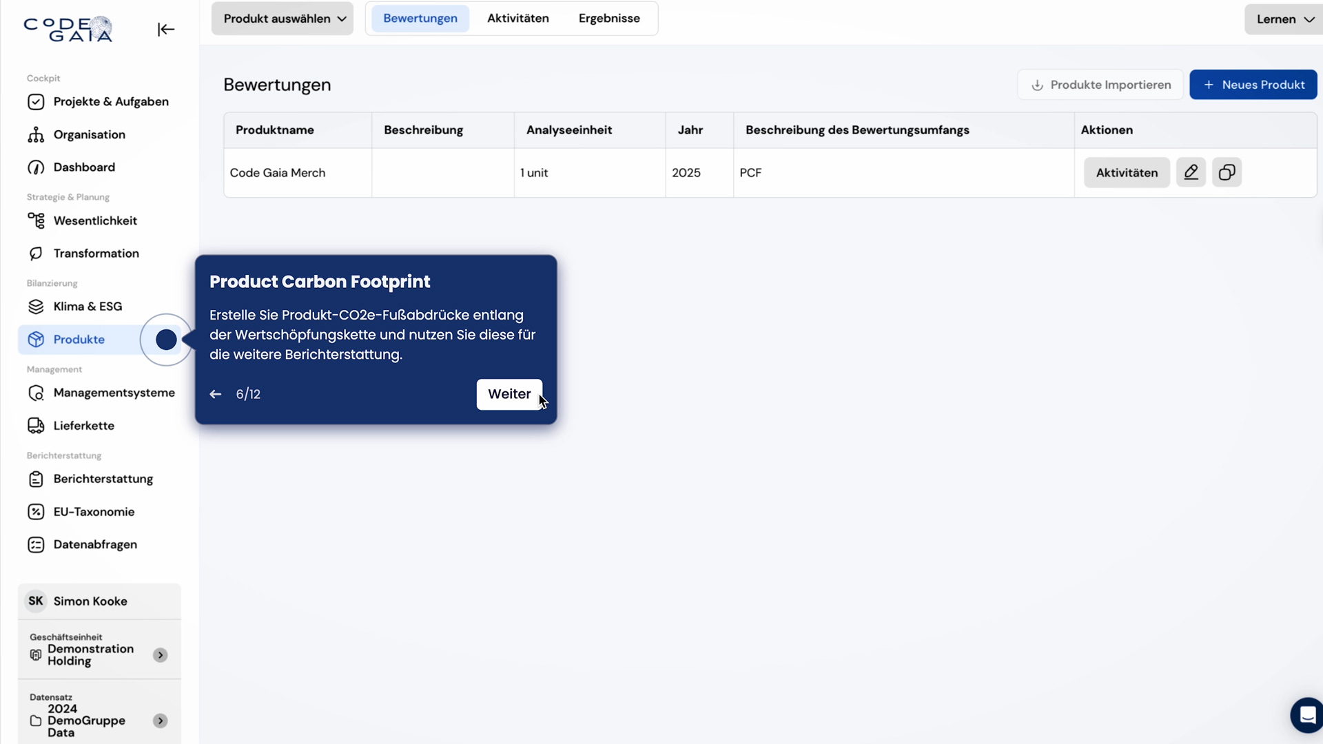Switch to the Bewertungen tab
1323x744 pixels.
[x=420, y=19]
